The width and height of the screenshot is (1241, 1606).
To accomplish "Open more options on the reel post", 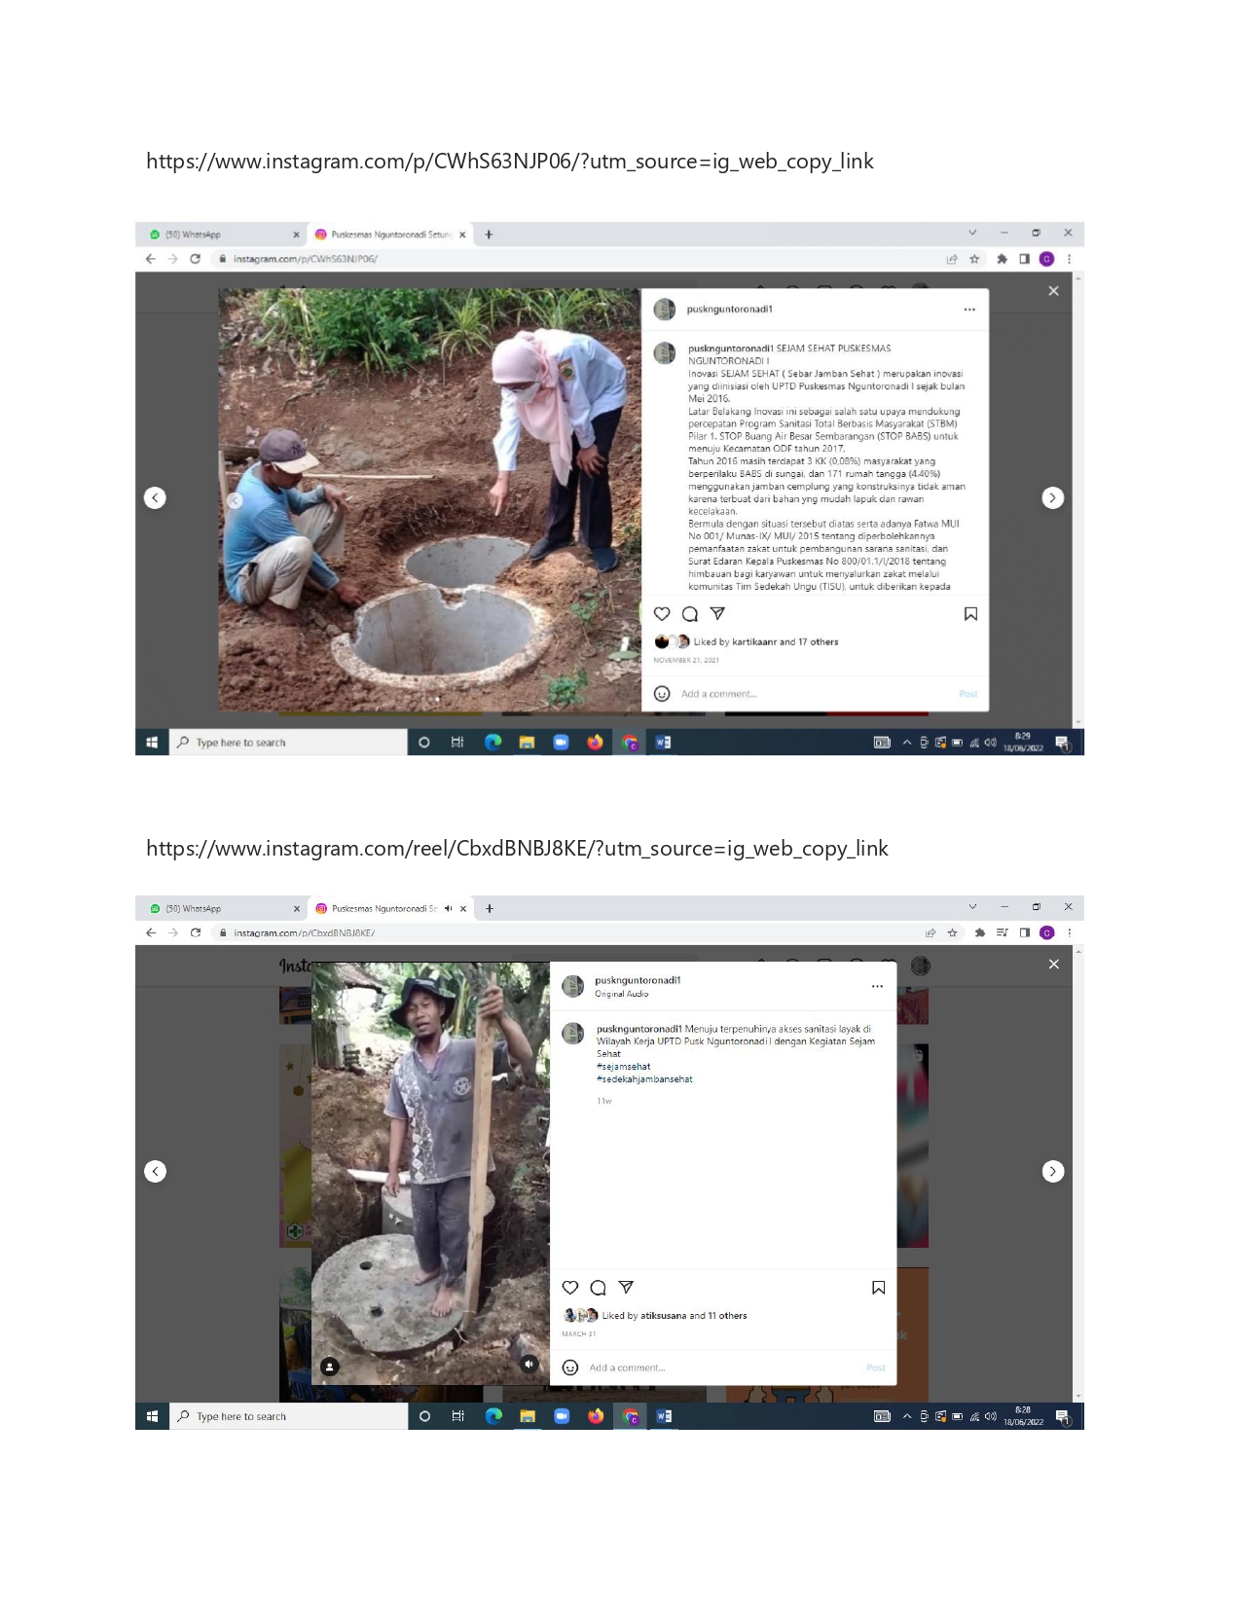I will coord(877,986).
